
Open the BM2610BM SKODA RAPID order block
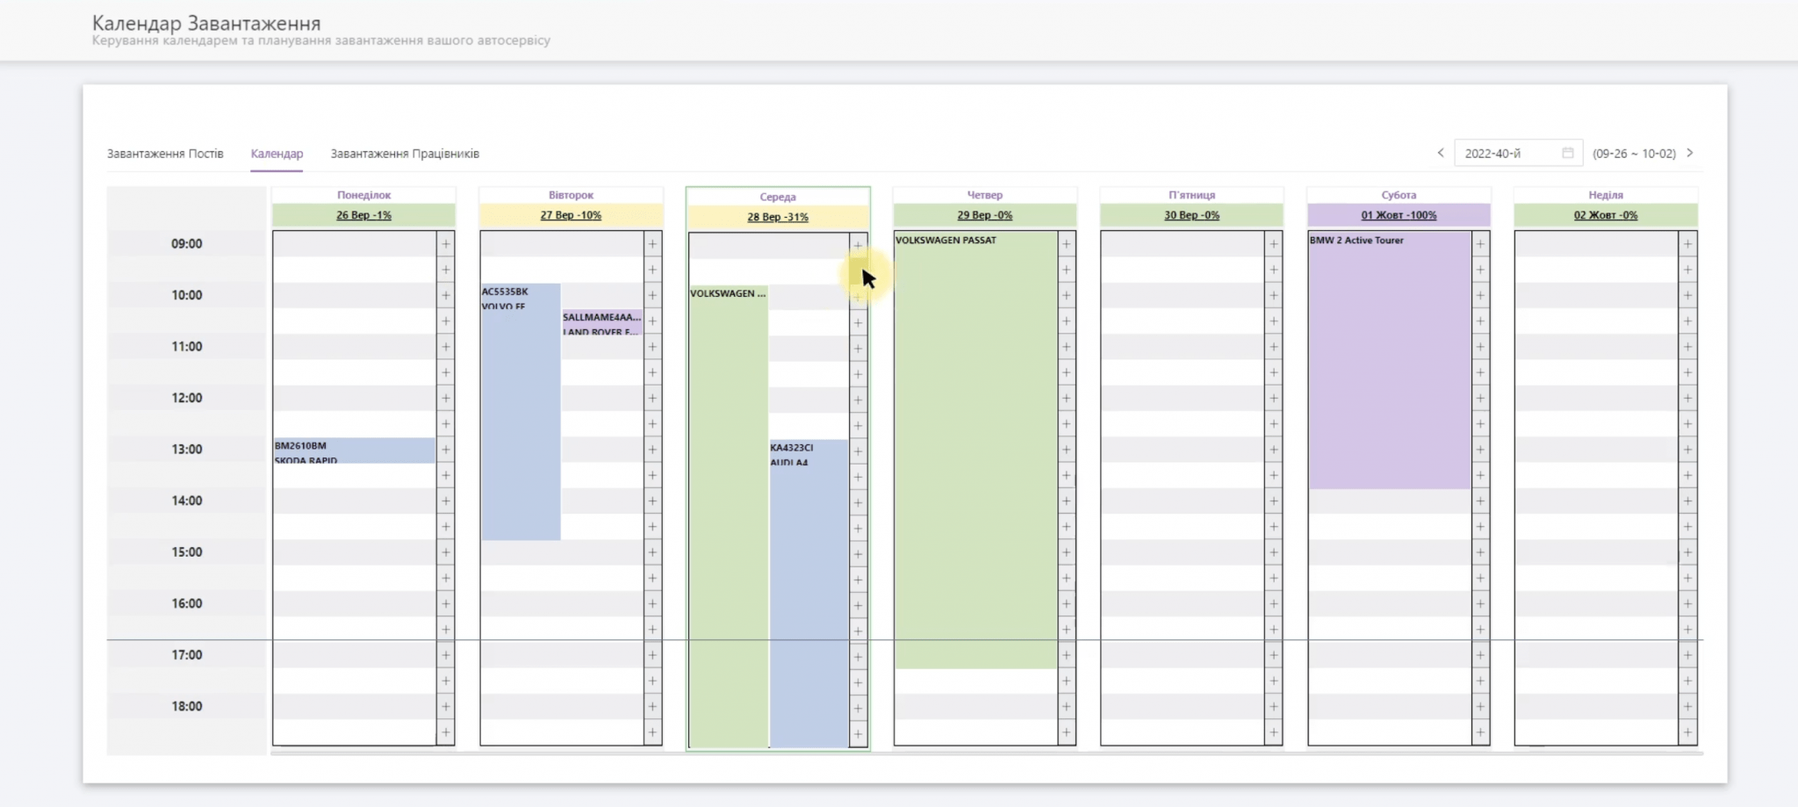click(354, 450)
